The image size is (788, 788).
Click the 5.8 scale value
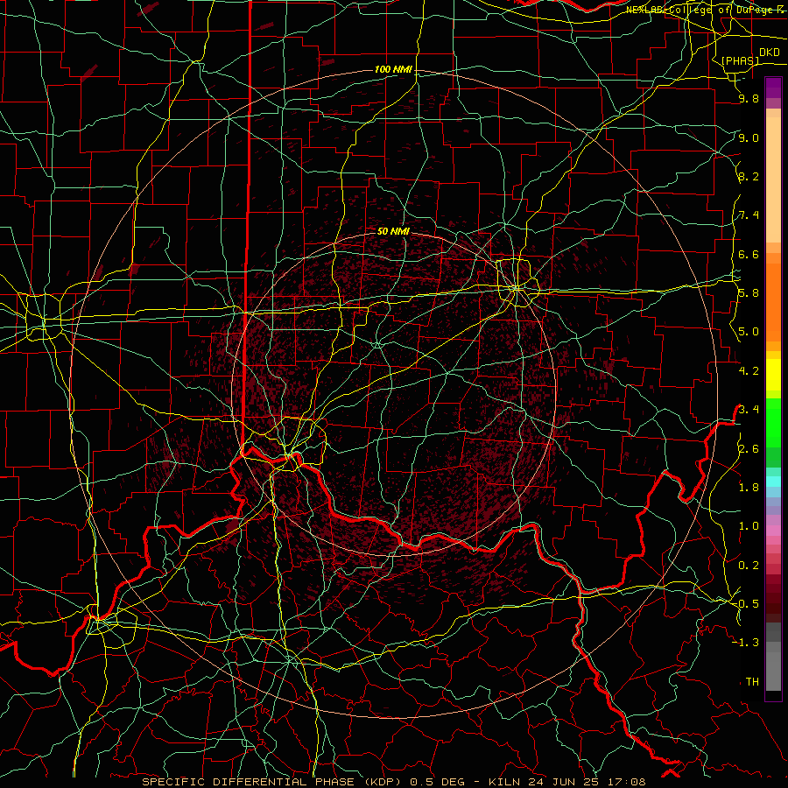pyautogui.click(x=749, y=293)
